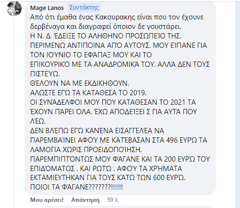Image resolution: width=240 pixels, height=208 pixels.
Task: Click the text ΛΑΜΟΓΙΑ ΧΩΡΙΣ ΠΡΟΕΙΔΟΠΟΙΗΣΗ
Action: (x=86, y=150)
